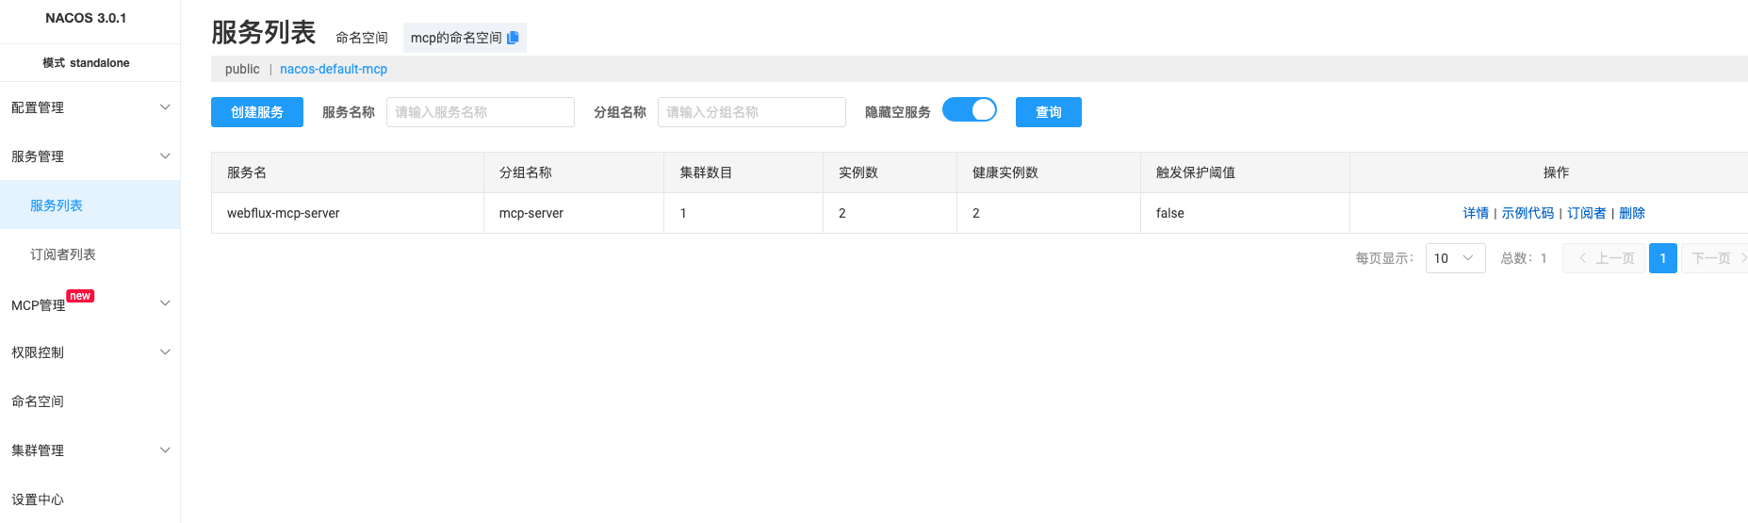The width and height of the screenshot is (1748, 523).
Task: Open 示例代码 for webflux-mcp-server
Action: tap(1527, 213)
